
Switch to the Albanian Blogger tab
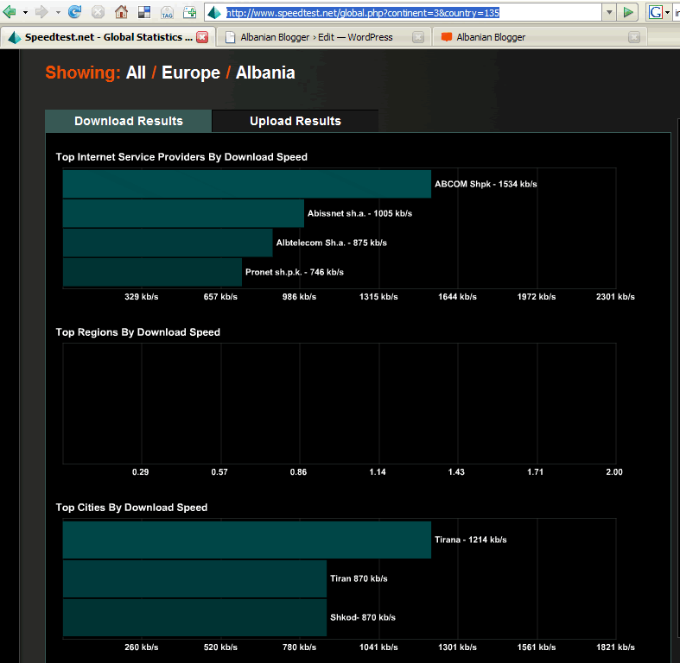pos(540,37)
